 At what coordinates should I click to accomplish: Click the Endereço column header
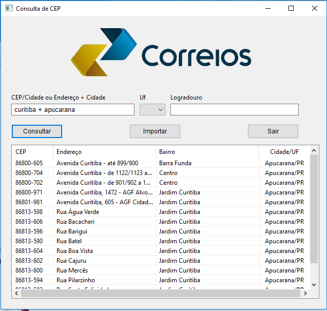pyautogui.click(x=104, y=152)
